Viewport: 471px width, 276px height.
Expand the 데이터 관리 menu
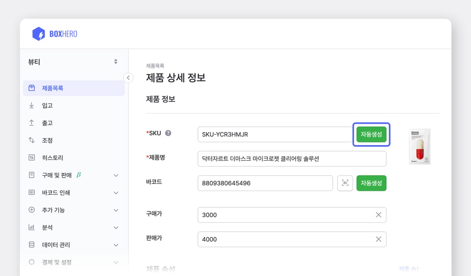116,245
